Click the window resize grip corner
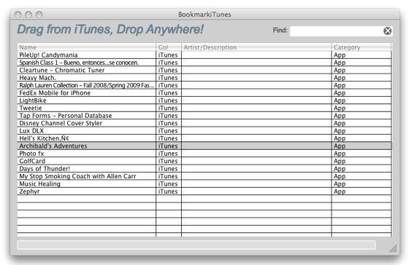The height and width of the screenshot is (265, 409). [x=393, y=248]
